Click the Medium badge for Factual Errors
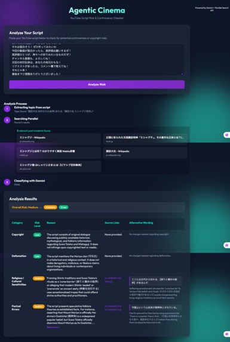 click(x=39, y=306)
